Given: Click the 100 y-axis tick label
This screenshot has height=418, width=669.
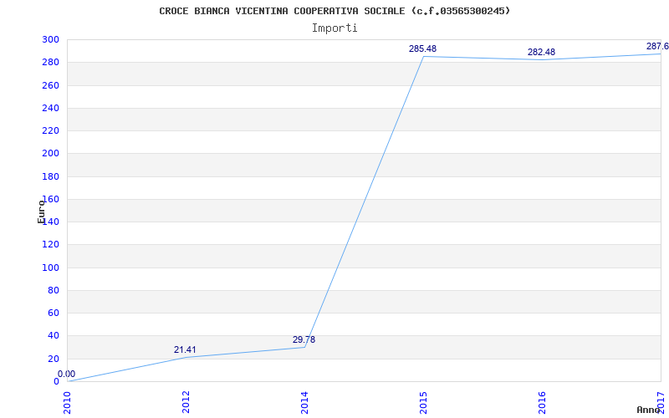Looking at the screenshot, I should [x=50, y=268].
